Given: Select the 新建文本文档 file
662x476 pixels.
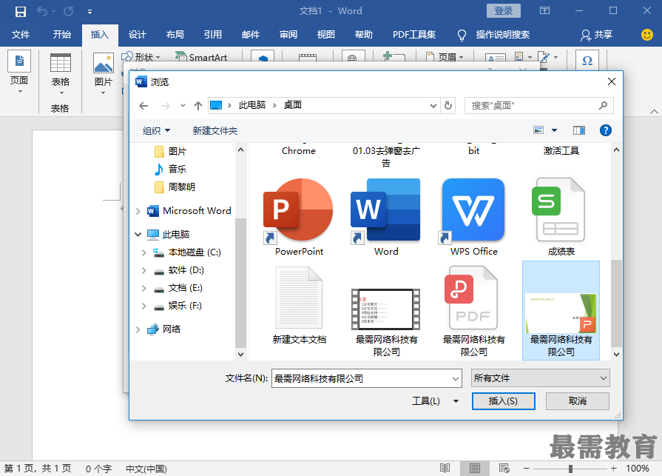Looking at the screenshot, I should [299, 305].
